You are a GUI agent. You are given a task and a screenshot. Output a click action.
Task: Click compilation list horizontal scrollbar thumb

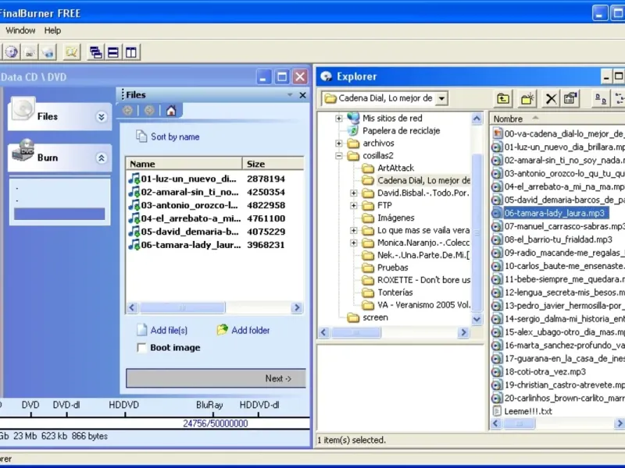click(182, 307)
